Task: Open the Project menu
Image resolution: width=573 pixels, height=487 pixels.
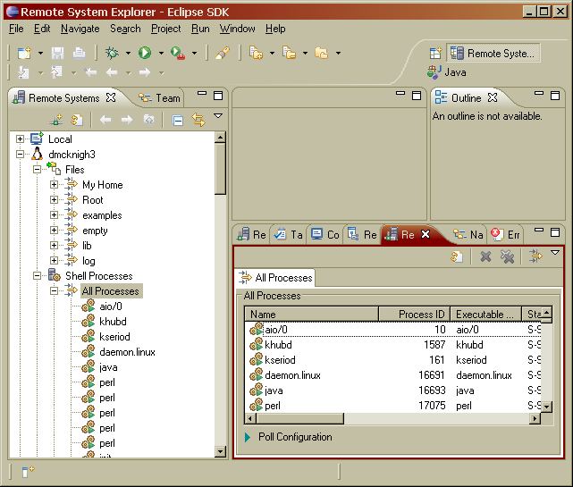Action: tap(166, 29)
